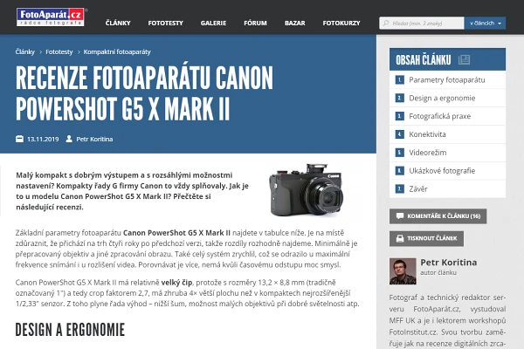Viewport: 524px width, 349px height.
Task: Click number icon beside Design a ergonomie
Action: tap(400, 99)
